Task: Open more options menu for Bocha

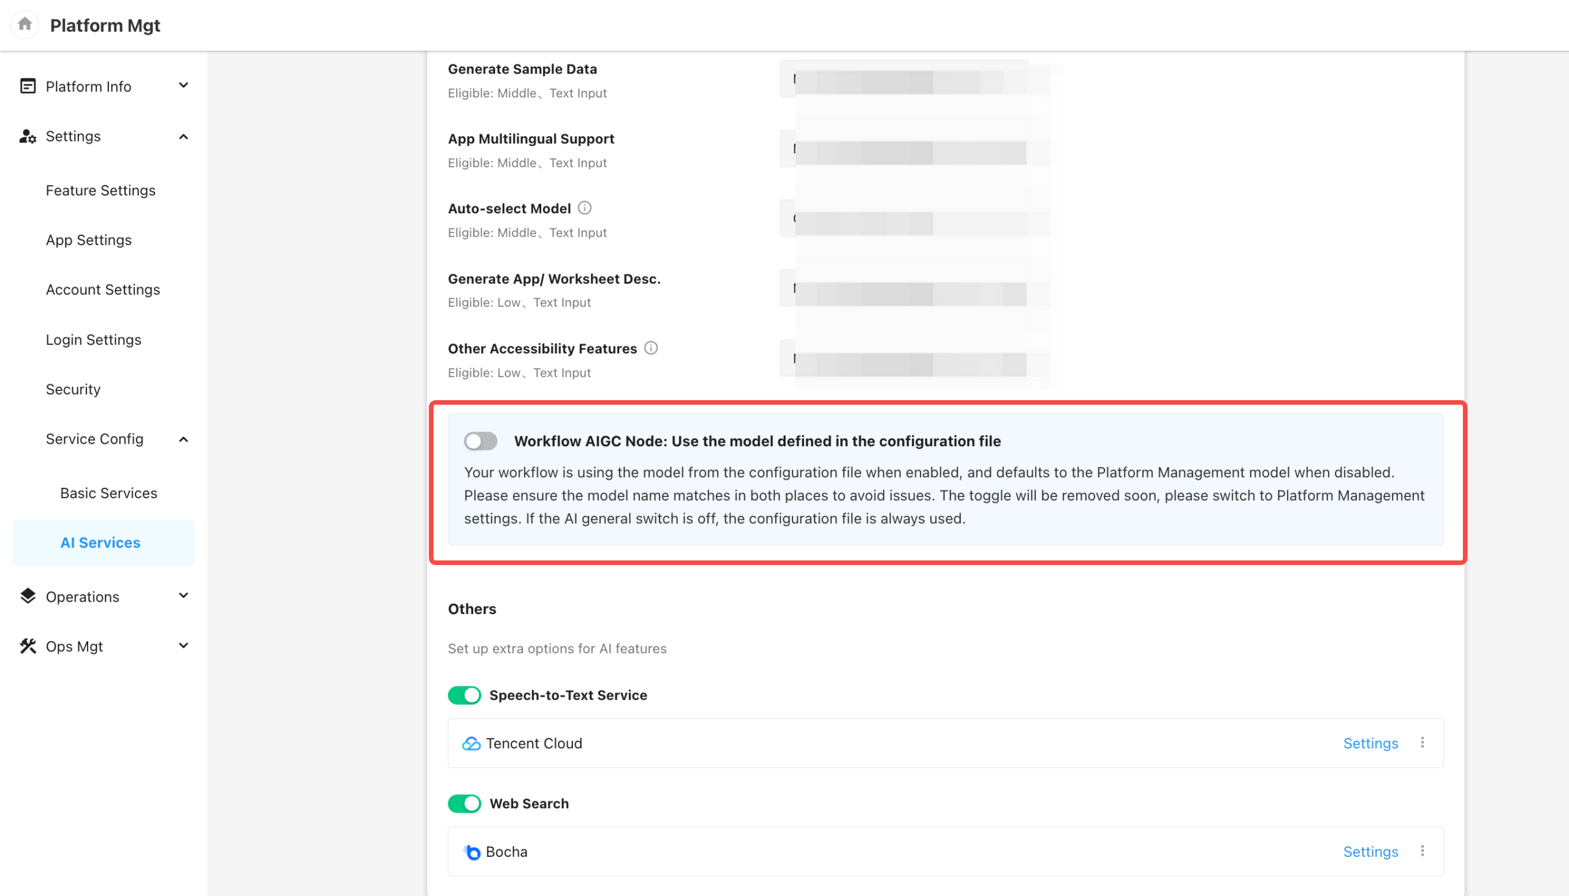Action: [x=1422, y=851]
